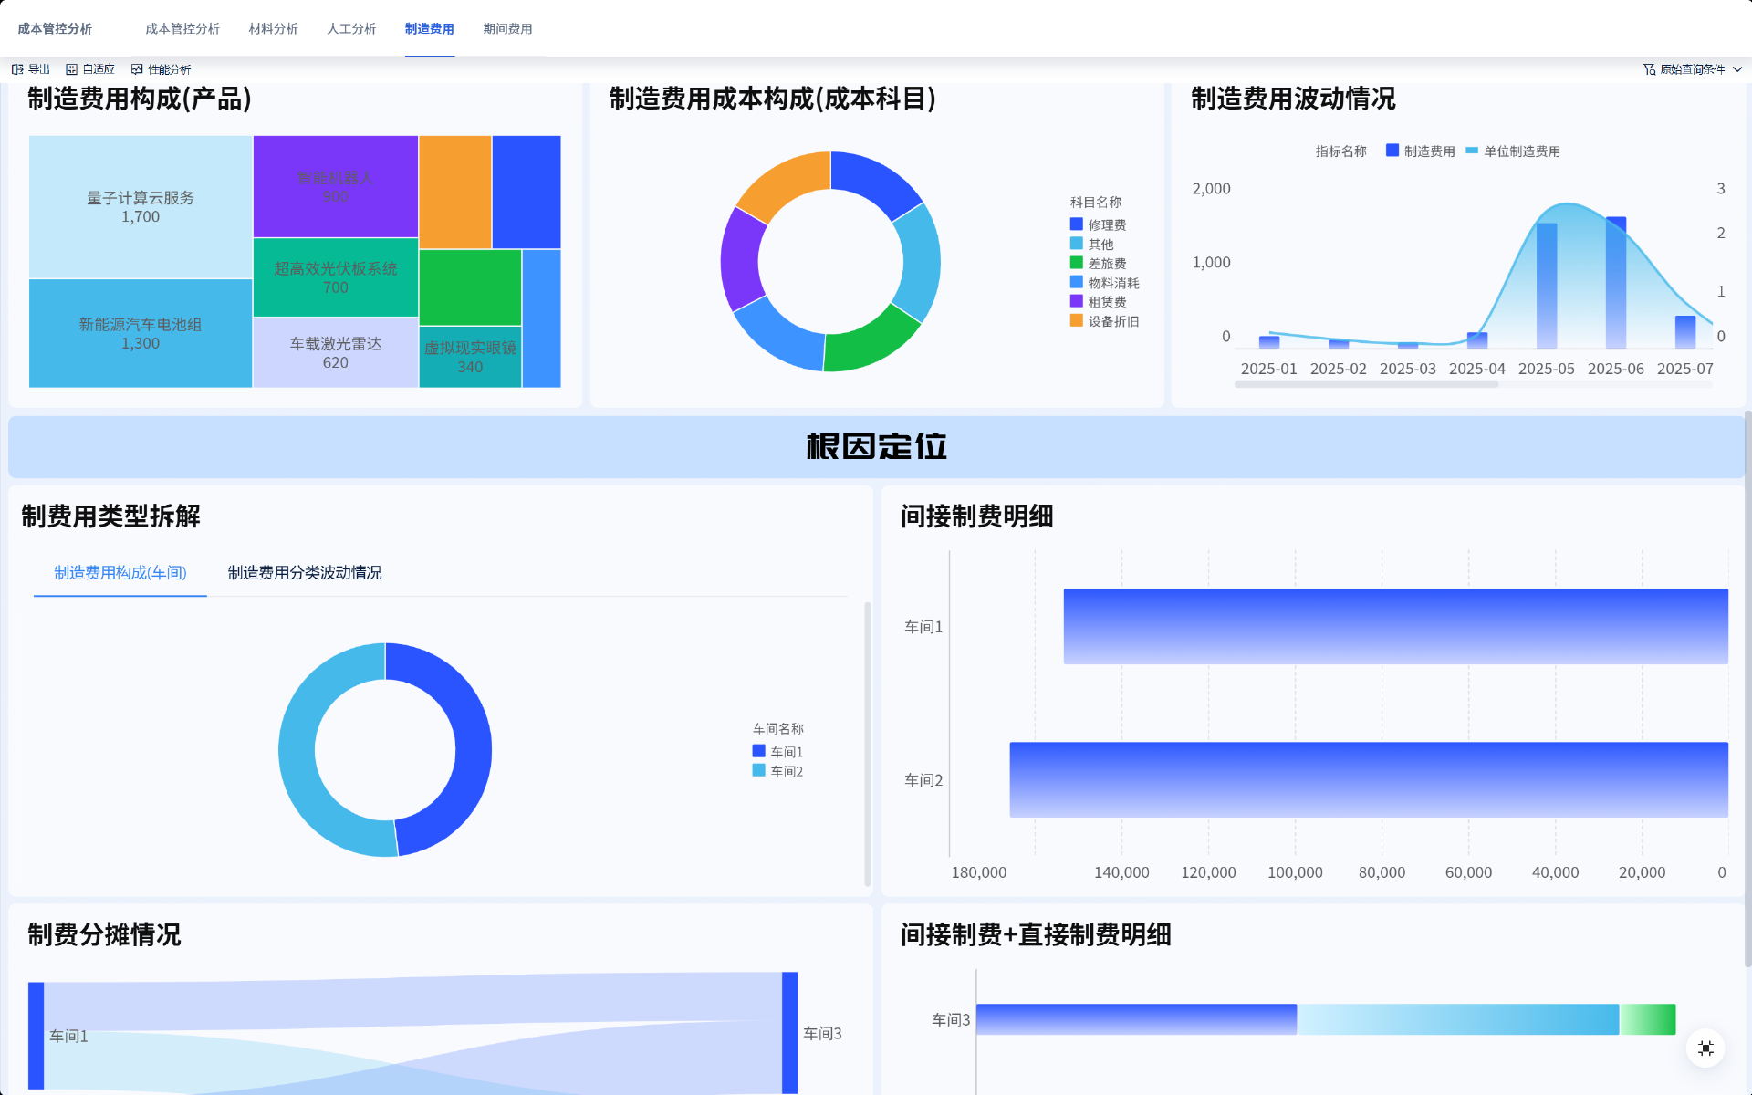Select 制造费用分类波动情况 sub-tab
1752x1095 pixels.
304,573
